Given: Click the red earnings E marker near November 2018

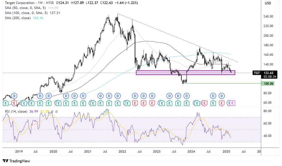Looking at the screenshot, I should (14, 103).
